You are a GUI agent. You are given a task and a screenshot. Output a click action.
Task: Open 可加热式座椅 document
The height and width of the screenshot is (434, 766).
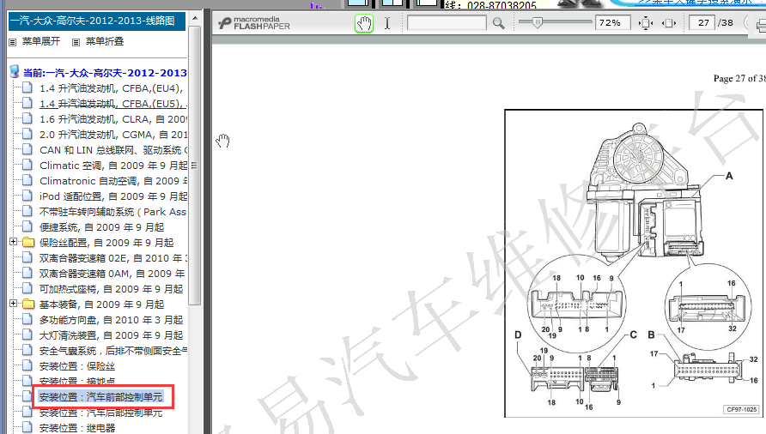point(111,289)
